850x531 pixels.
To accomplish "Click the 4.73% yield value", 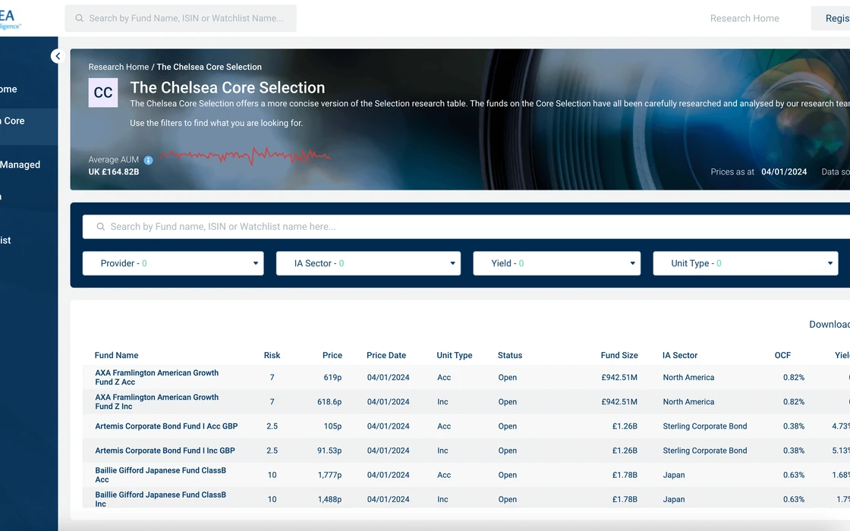I will pyautogui.click(x=841, y=426).
